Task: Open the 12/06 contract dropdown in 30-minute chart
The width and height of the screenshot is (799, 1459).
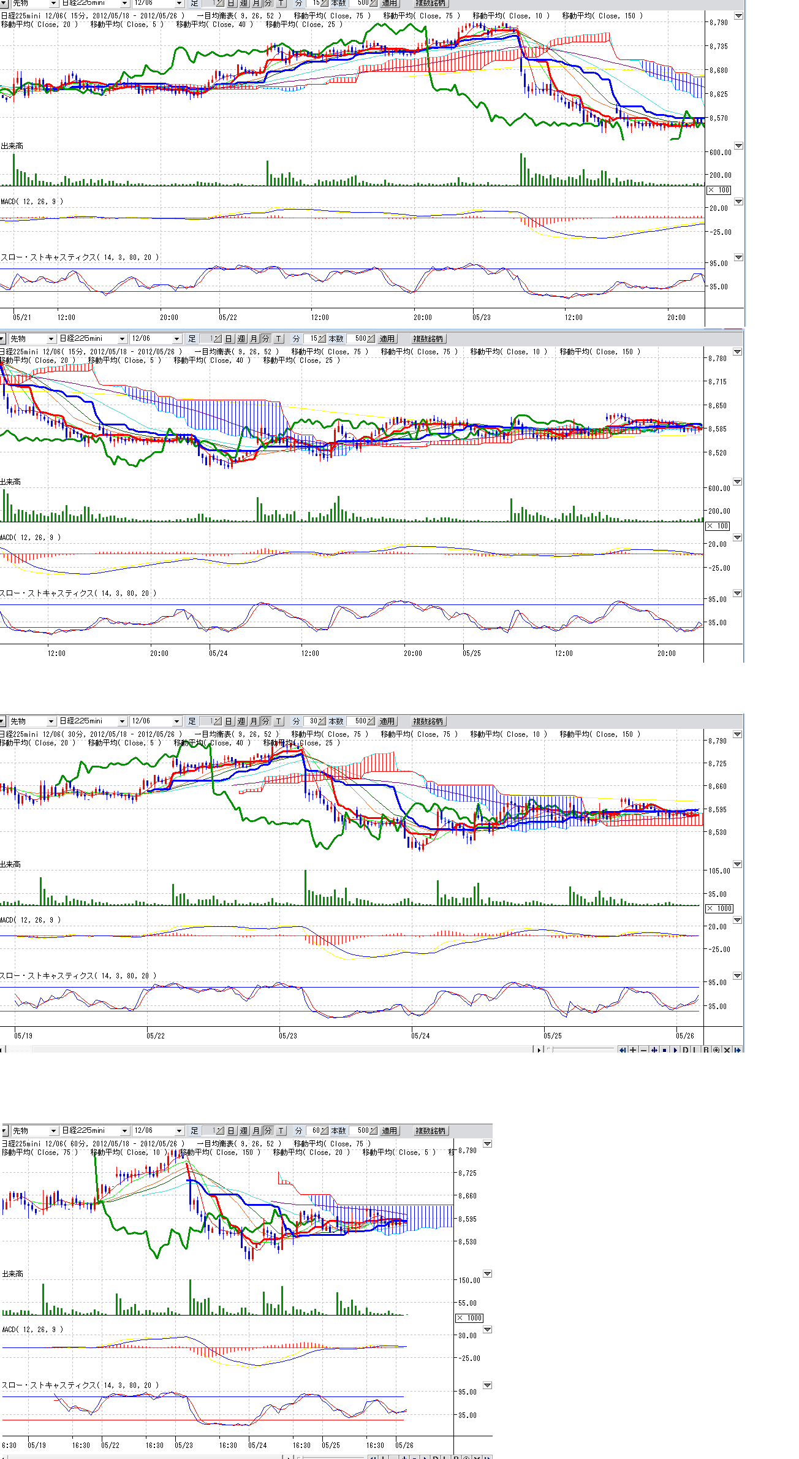Action: point(156,722)
